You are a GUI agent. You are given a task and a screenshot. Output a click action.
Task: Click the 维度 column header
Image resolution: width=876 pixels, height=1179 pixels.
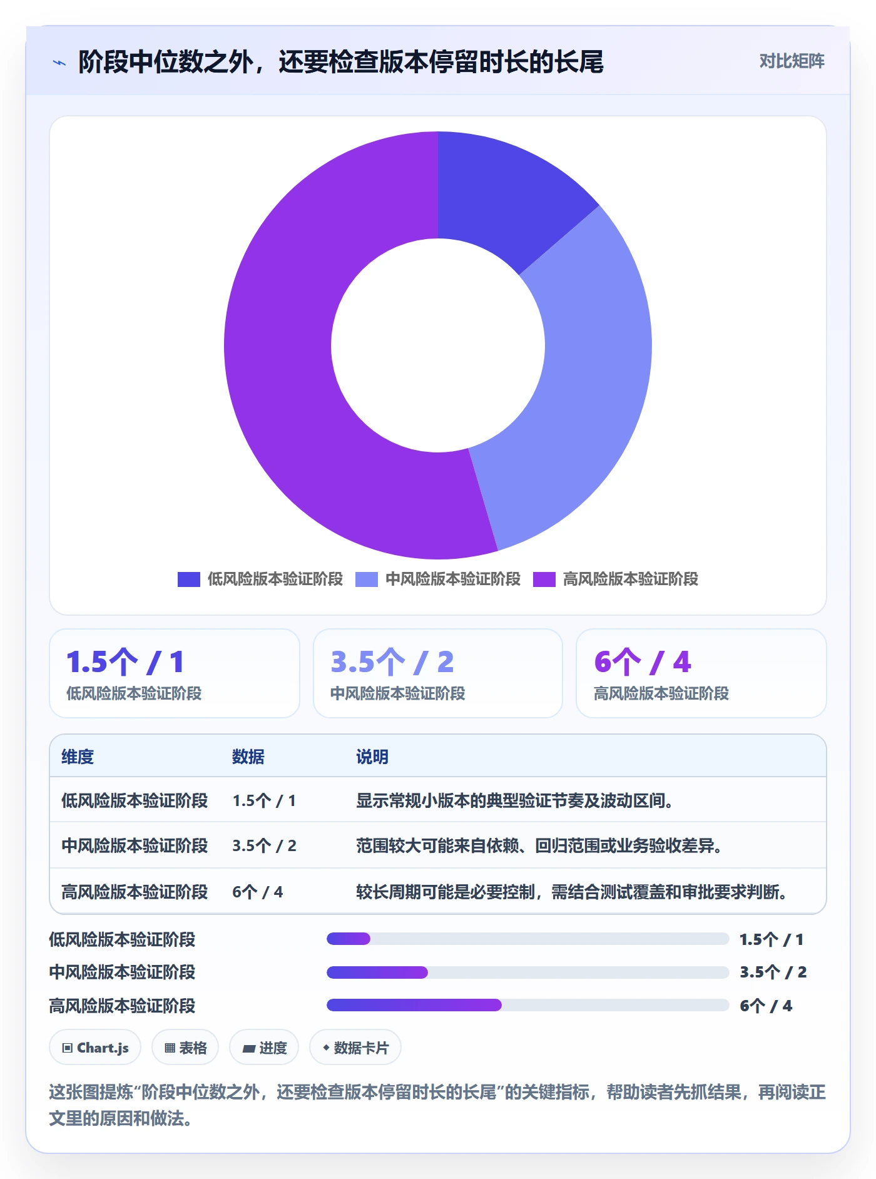[x=78, y=757]
